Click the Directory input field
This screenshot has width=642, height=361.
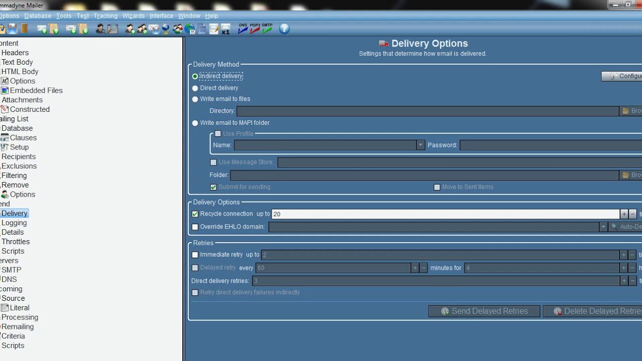[428, 111]
